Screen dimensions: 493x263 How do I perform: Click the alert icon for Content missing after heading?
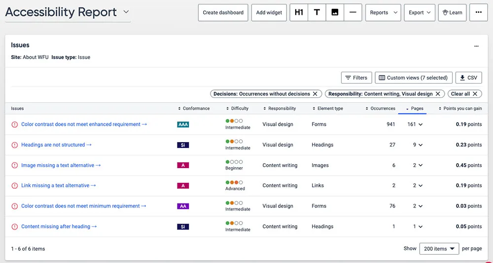click(14, 226)
